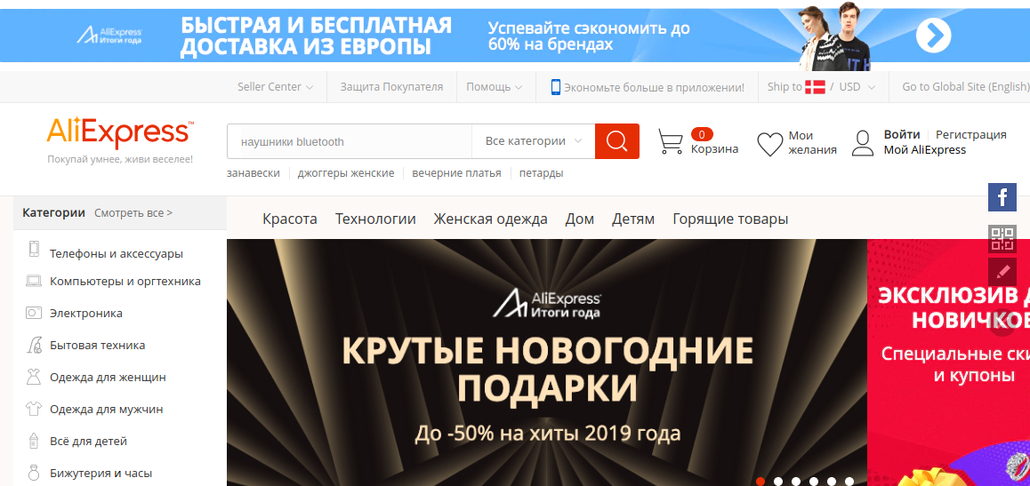Click the t-shirt icon beside Одежда для мужчин

(34, 410)
